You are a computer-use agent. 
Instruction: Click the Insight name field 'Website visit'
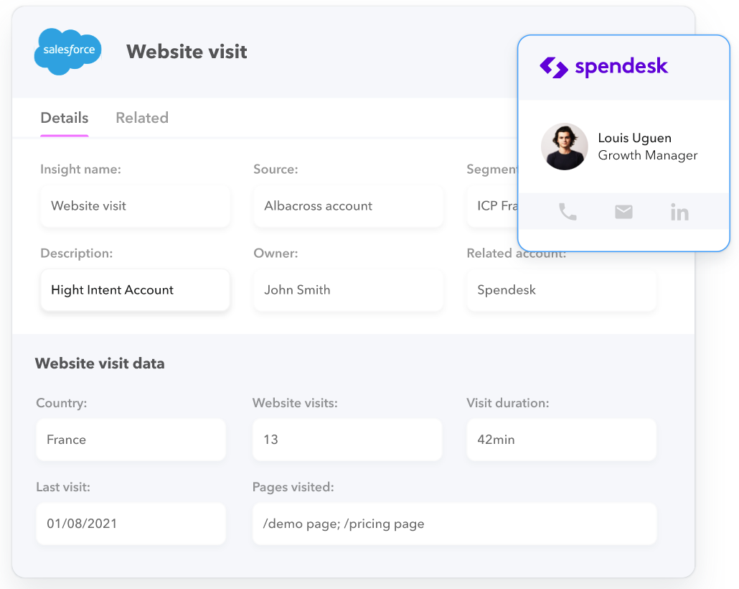coord(136,205)
